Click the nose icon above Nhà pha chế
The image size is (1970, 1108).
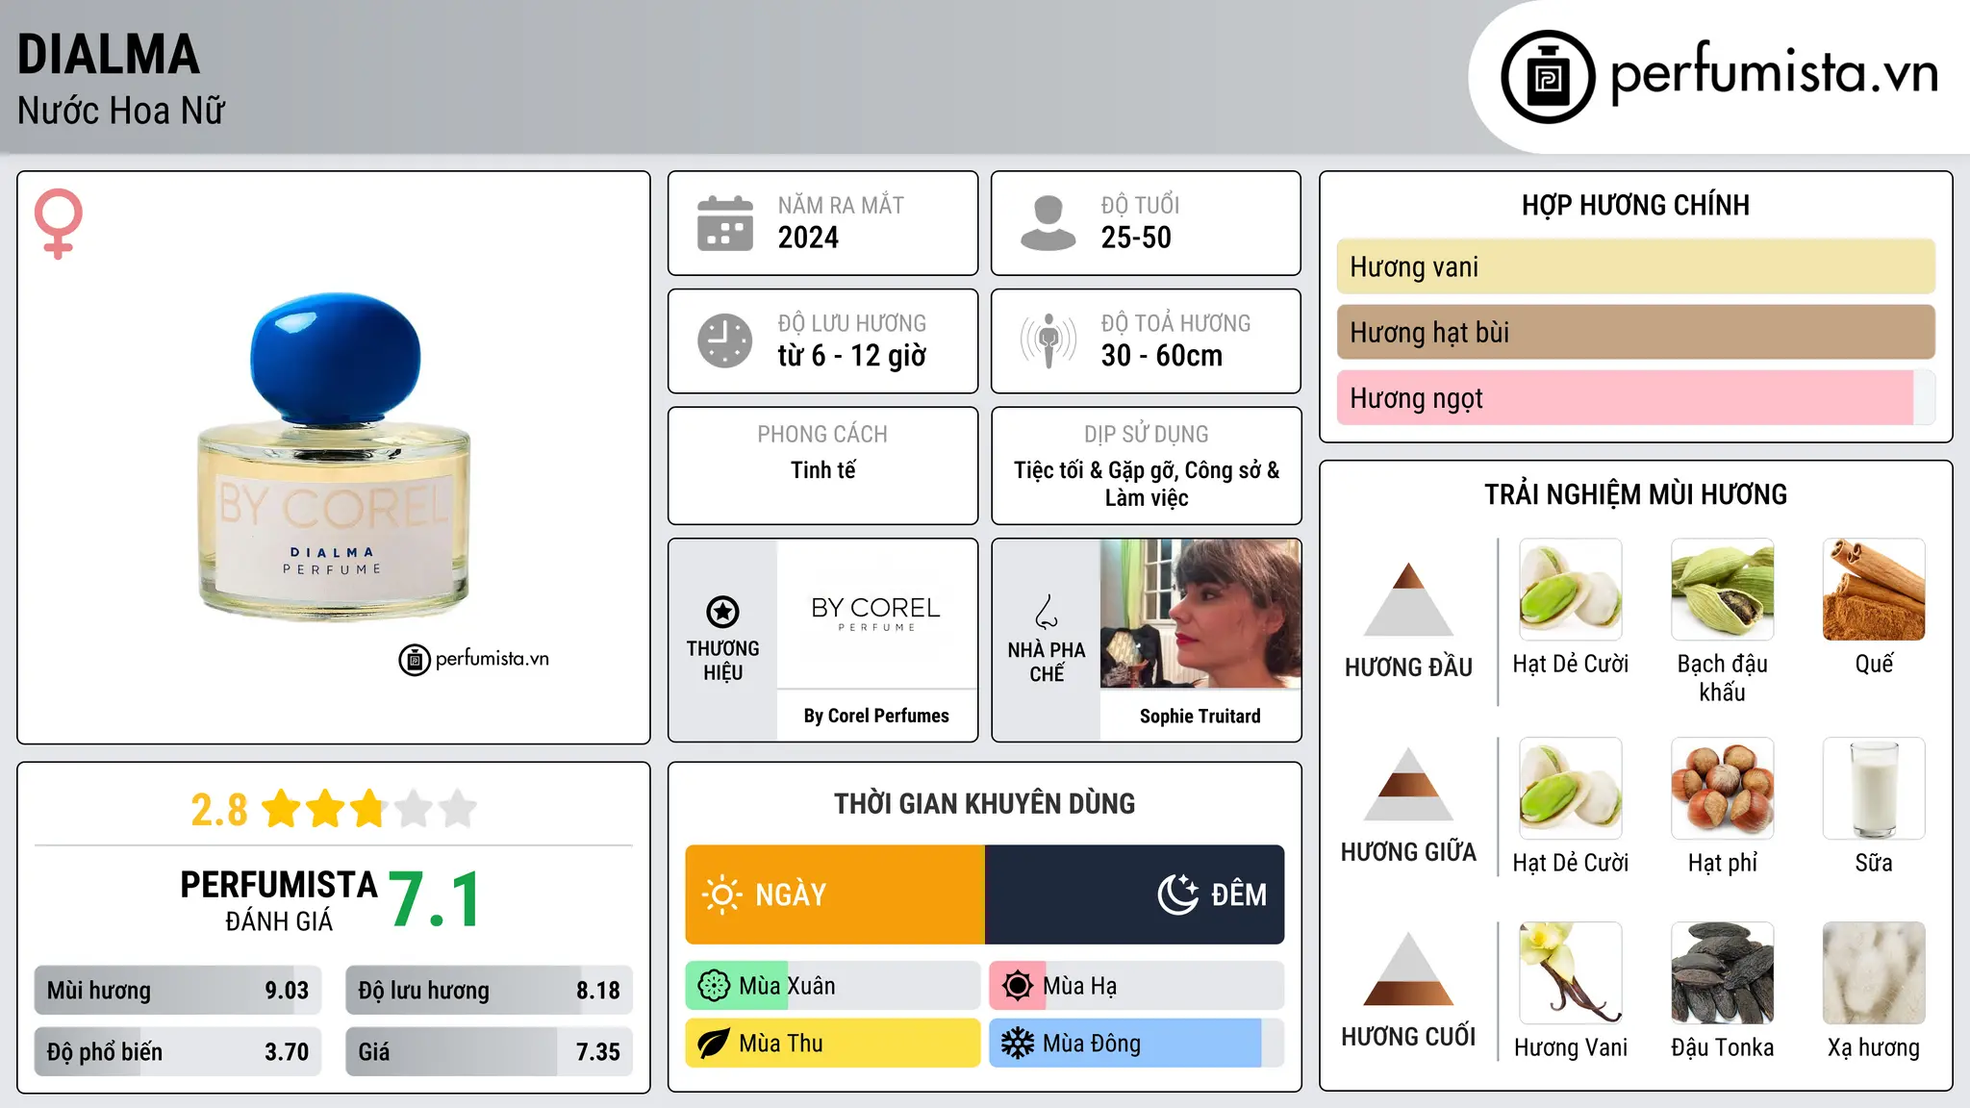click(x=1047, y=612)
